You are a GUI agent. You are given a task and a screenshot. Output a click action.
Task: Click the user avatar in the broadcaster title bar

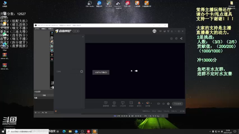click(154, 31)
